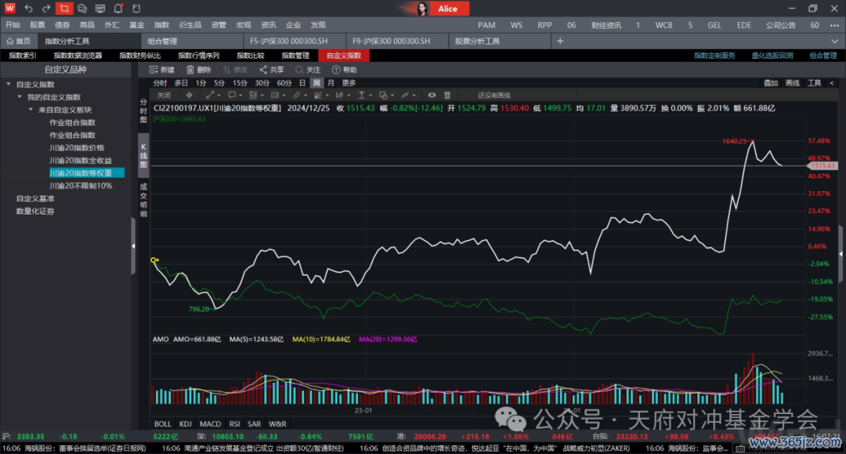The width and height of the screenshot is (846, 454).
Task: Switch chart period to 日
Action: [x=302, y=83]
